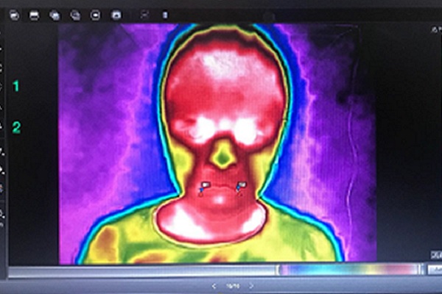The image size is (442, 294).
Task: Click the small vertical bar icon ending the toolbar
Action: (165, 15)
